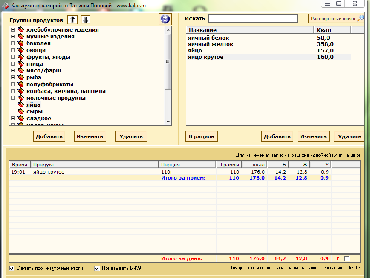This screenshot has height=278, width=370.
Task: Open help via blue question mark icon
Action: pyautogui.click(x=165, y=19)
